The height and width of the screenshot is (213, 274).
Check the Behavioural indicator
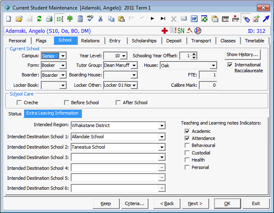187,145
